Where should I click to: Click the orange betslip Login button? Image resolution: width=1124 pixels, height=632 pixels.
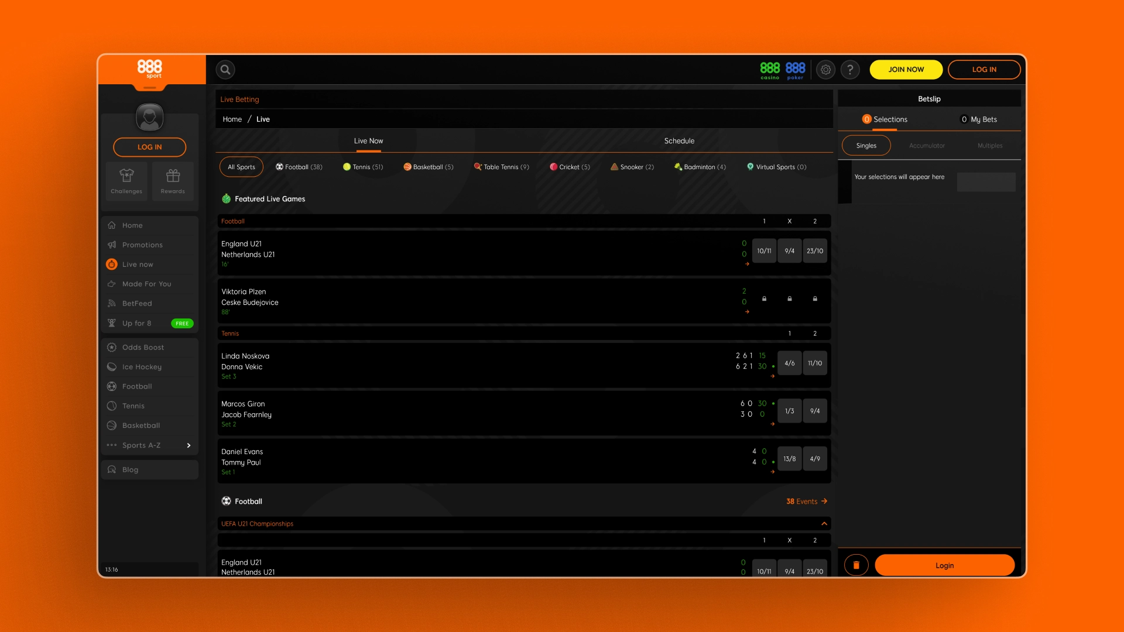(x=944, y=565)
